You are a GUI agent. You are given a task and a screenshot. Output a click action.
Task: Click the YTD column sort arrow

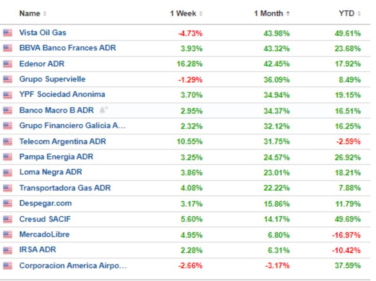pyautogui.click(x=359, y=14)
